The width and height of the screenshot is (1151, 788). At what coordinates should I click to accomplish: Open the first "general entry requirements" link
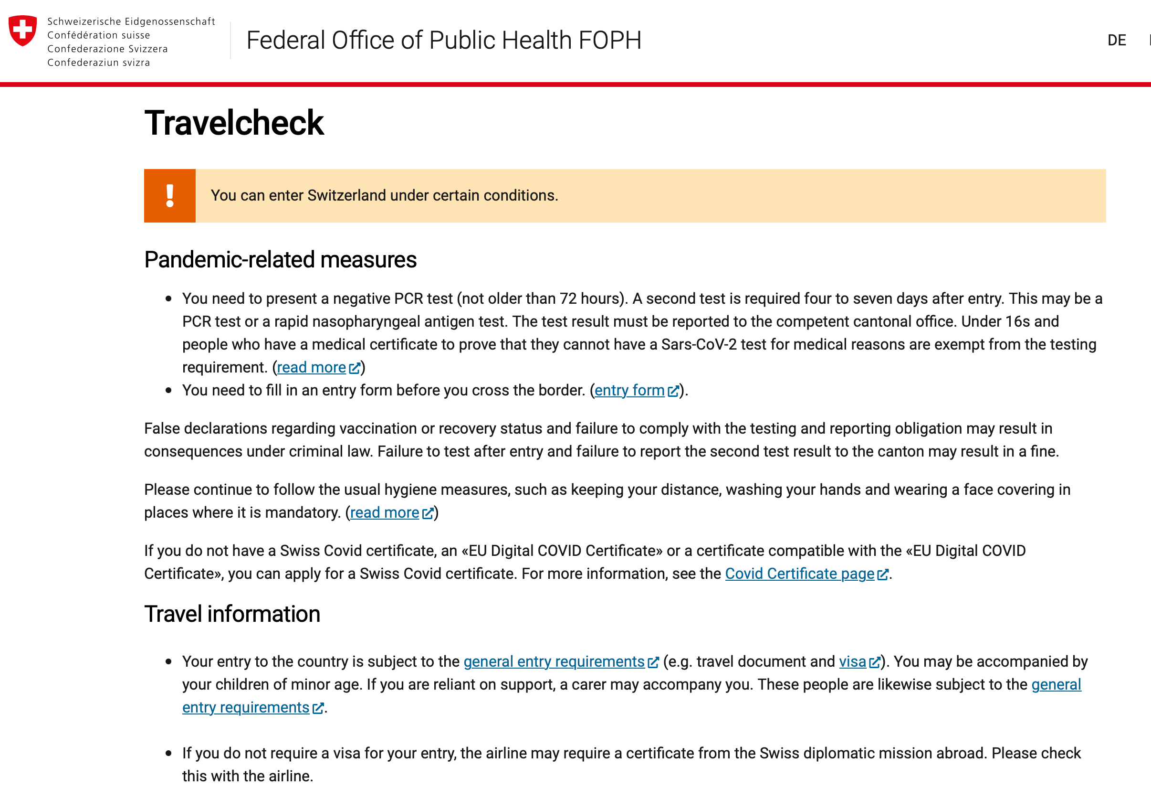(553, 661)
